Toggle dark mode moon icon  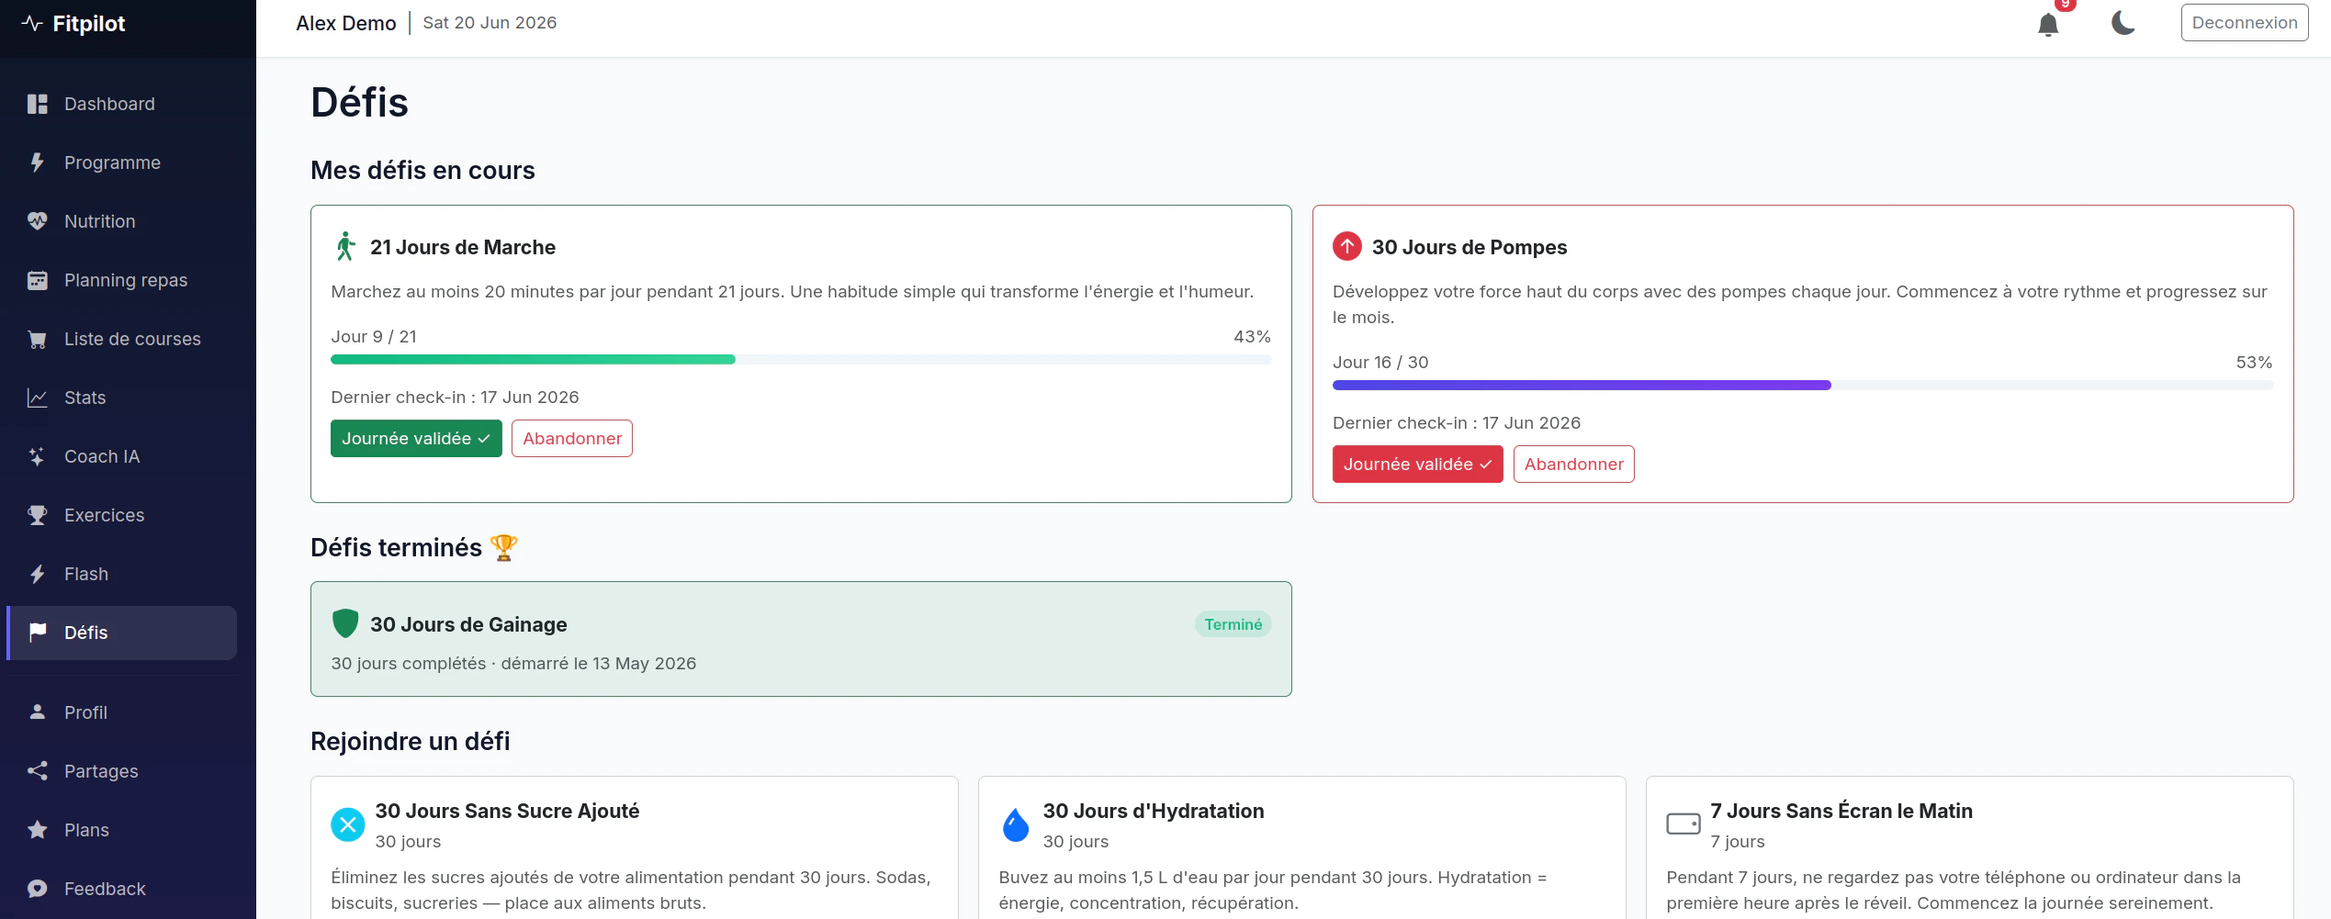point(2123,23)
